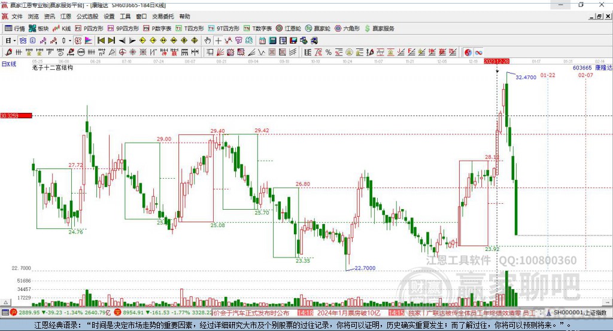613x331 pixels.
Task: Toggle the yin-yang Taiji icon
Action: pyautogui.click(x=468, y=53)
